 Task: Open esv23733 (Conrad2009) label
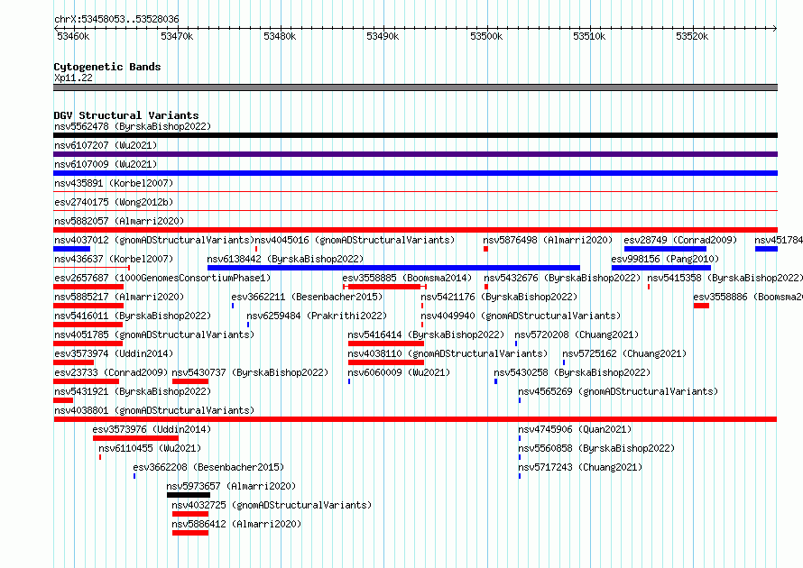pos(111,372)
